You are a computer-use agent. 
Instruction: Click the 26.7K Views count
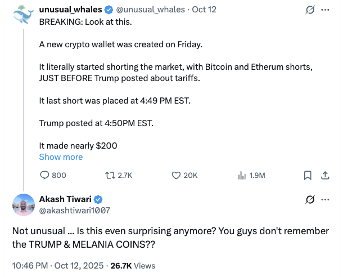click(133, 265)
